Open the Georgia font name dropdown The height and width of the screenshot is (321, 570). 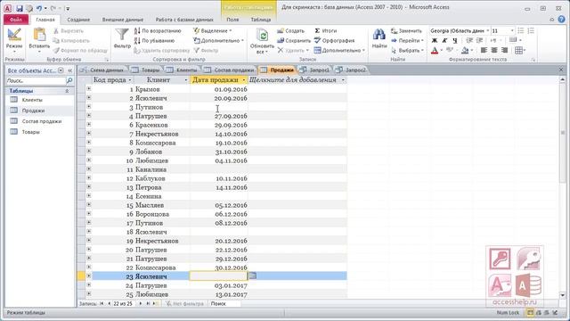(x=487, y=31)
